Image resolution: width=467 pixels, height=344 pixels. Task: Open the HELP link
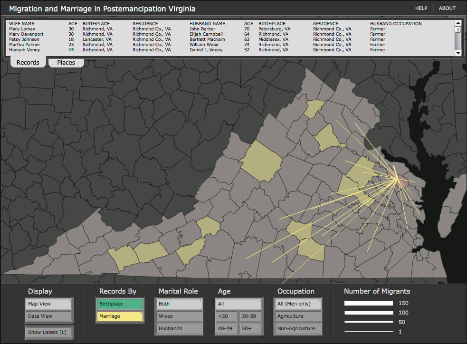(421, 8)
